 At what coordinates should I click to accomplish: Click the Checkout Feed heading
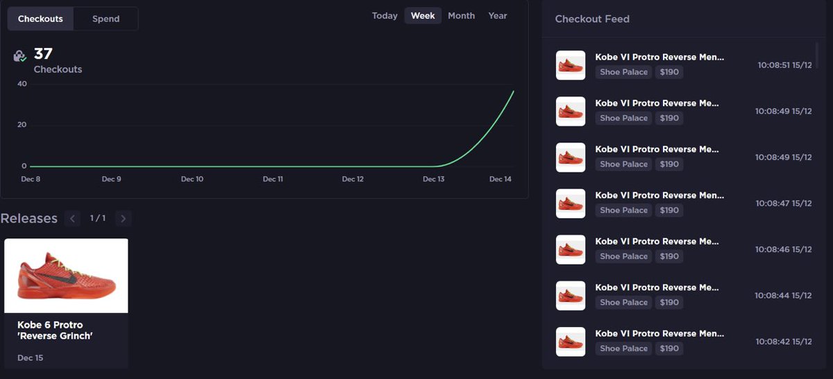coord(592,19)
